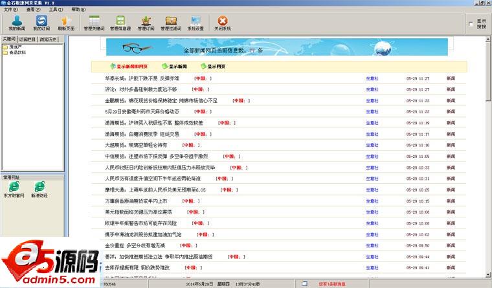This screenshot has width=492, height=288.
Task: Open 系统设置 monitor icon
Action: click(196, 23)
